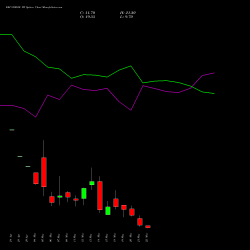Viewport: 250px width, 250px height.
Task: Click the 18 May date label
Action: coord(115,237)
